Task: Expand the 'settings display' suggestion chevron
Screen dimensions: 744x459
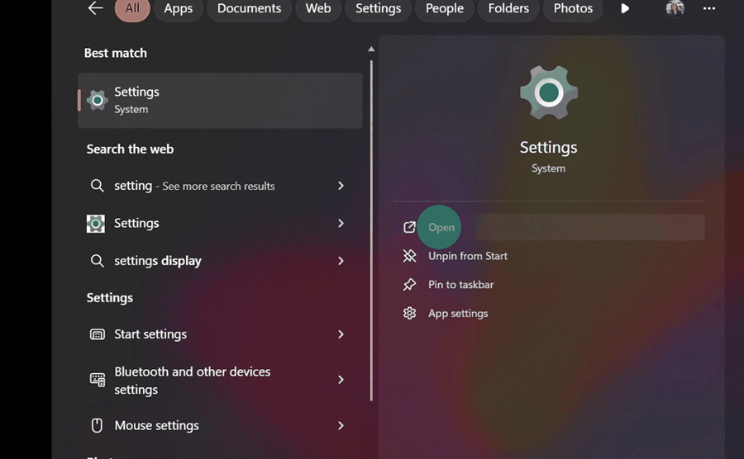Action: [341, 261]
